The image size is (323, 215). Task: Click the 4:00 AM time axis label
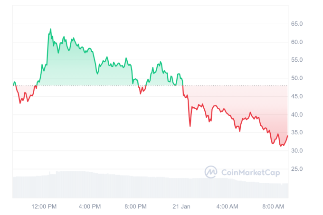point(227,206)
